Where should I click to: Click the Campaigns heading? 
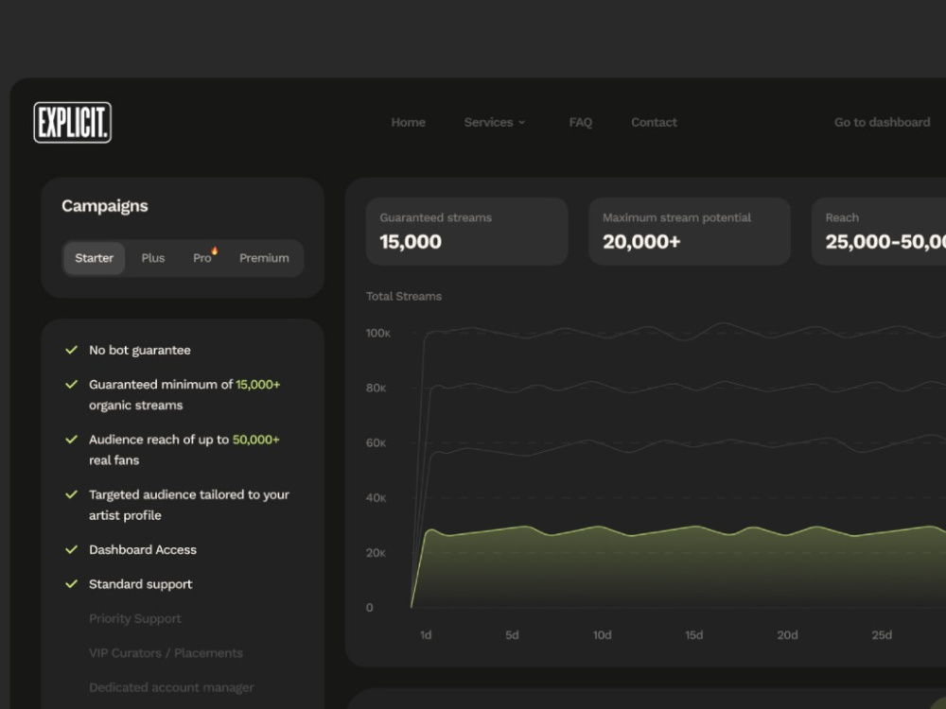click(105, 206)
